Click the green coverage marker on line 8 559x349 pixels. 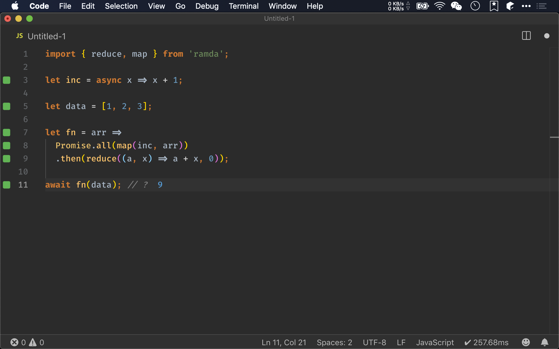click(x=7, y=146)
